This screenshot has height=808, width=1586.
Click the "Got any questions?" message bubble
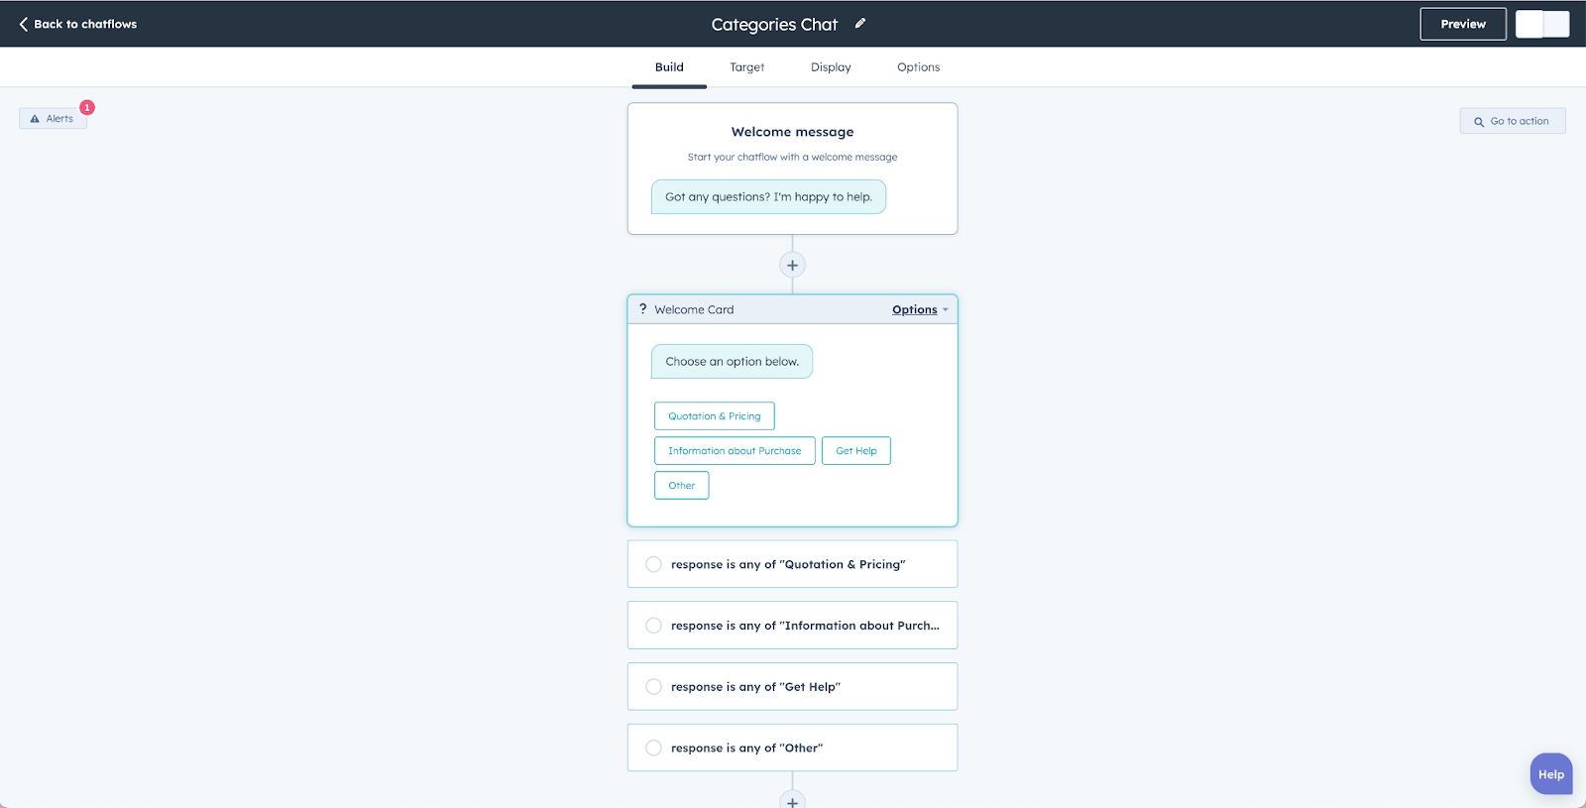(x=768, y=197)
